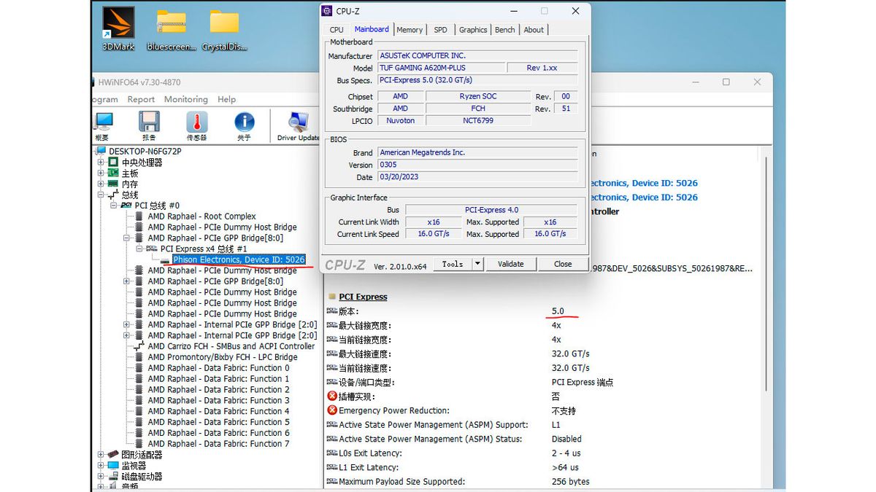Collapse the PCI 总线 #0 node
The height and width of the screenshot is (492, 876).
pos(114,206)
